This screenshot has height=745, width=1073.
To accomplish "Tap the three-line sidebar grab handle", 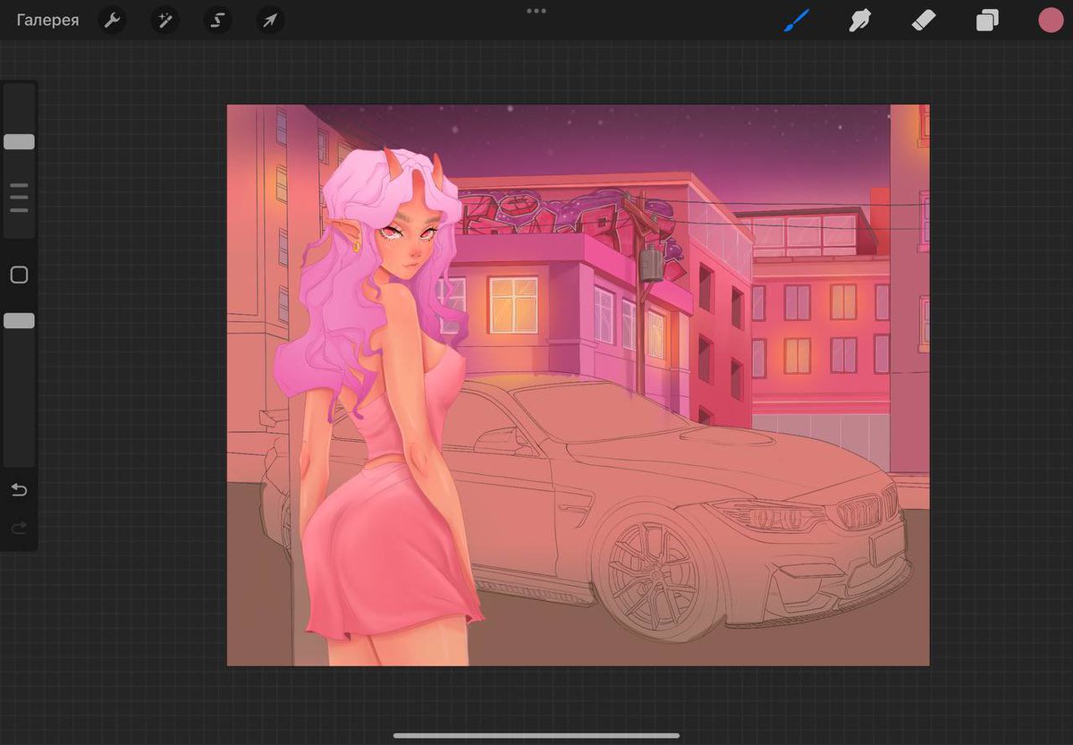I will (x=18, y=199).
